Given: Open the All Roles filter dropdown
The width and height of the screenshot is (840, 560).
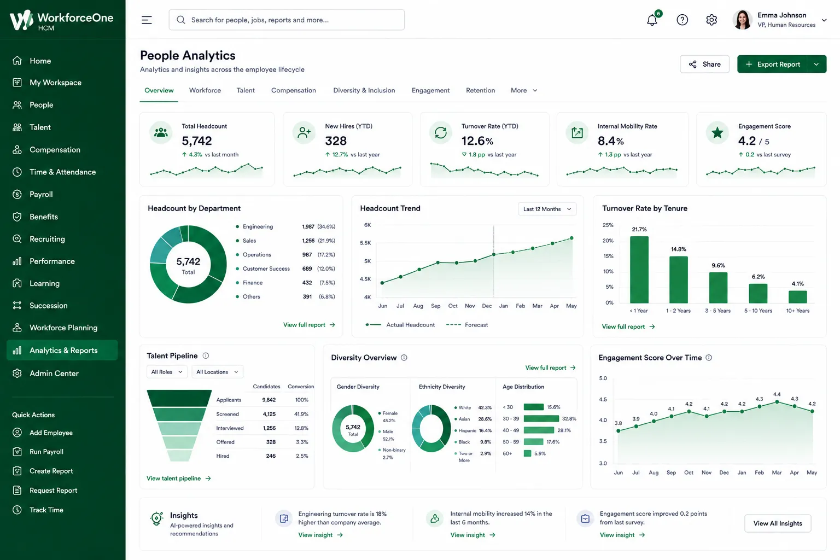Looking at the screenshot, I should tap(167, 372).
